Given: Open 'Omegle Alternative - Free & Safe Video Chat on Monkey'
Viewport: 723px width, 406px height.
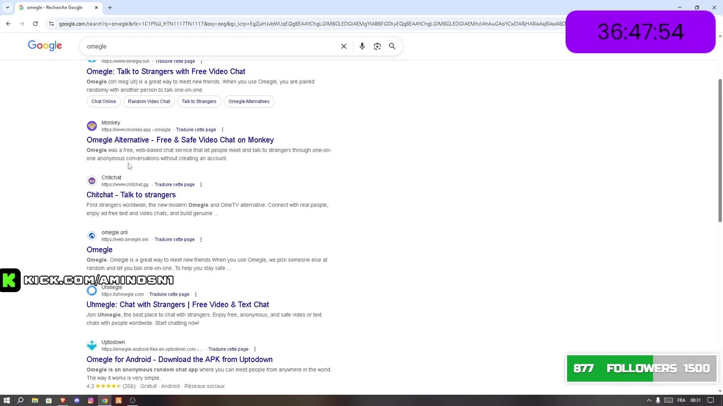Looking at the screenshot, I should pyautogui.click(x=180, y=140).
